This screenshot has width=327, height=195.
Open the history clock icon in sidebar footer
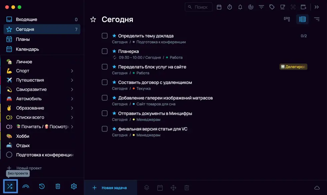coord(42,186)
